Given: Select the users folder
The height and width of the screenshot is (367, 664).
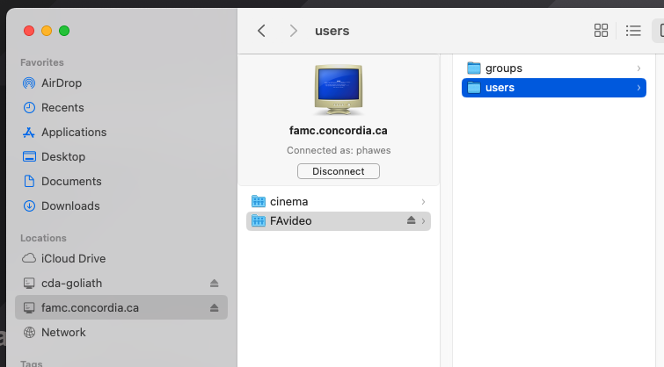Looking at the screenshot, I should click(x=554, y=88).
